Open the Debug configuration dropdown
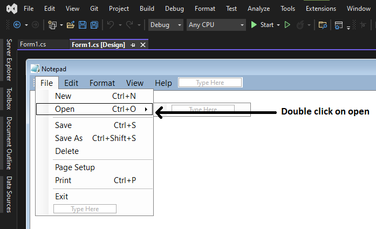 (166, 25)
